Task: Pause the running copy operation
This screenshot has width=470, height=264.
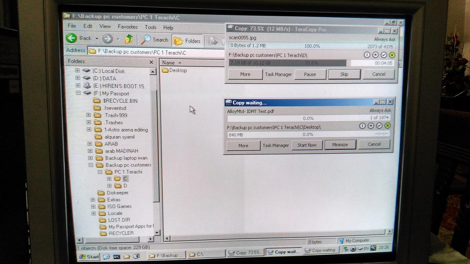Action: [310, 74]
